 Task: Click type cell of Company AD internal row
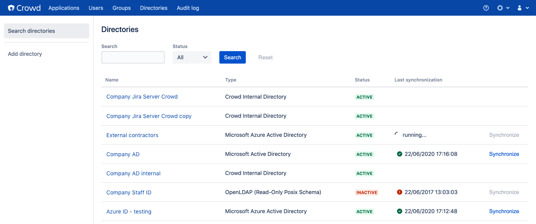pos(256,173)
